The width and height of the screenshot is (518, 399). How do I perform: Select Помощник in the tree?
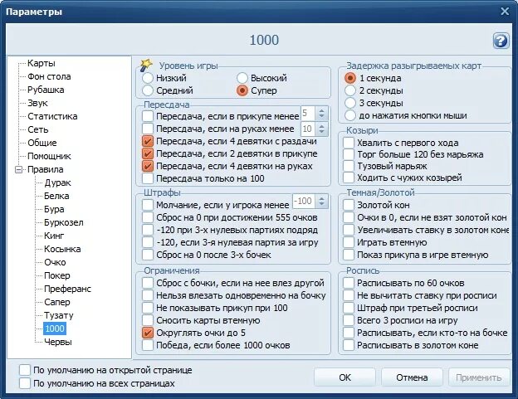point(49,156)
